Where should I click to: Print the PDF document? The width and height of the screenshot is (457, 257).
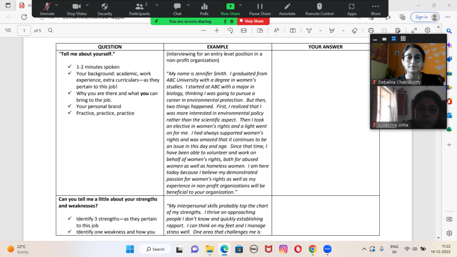point(371,30)
